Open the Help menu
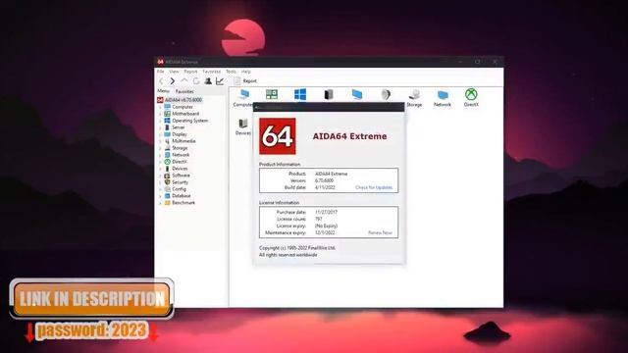This screenshot has height=353, width=628. point(246,72)
